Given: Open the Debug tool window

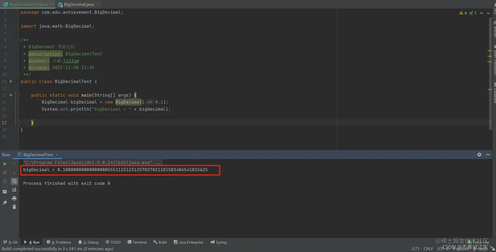Looking at the screenshot, I should 88,242.
